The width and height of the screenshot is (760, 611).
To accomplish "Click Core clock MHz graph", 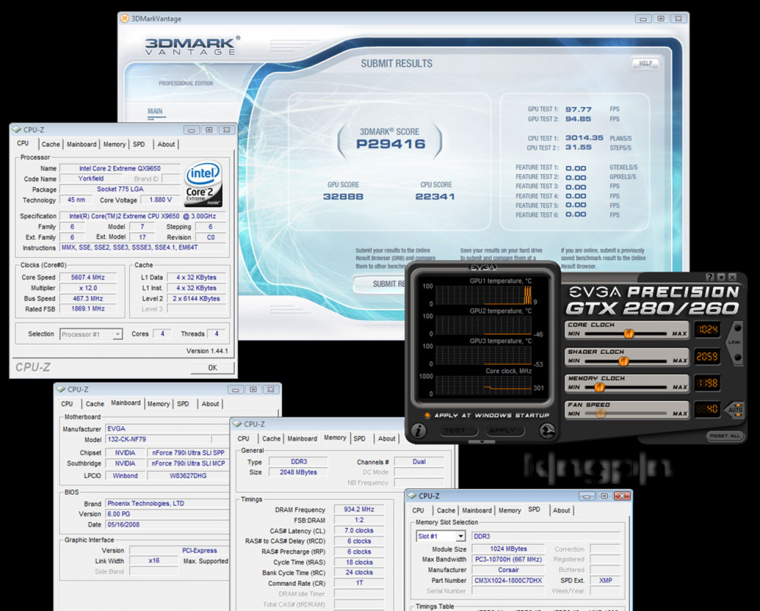I will (x=483, y=385).
